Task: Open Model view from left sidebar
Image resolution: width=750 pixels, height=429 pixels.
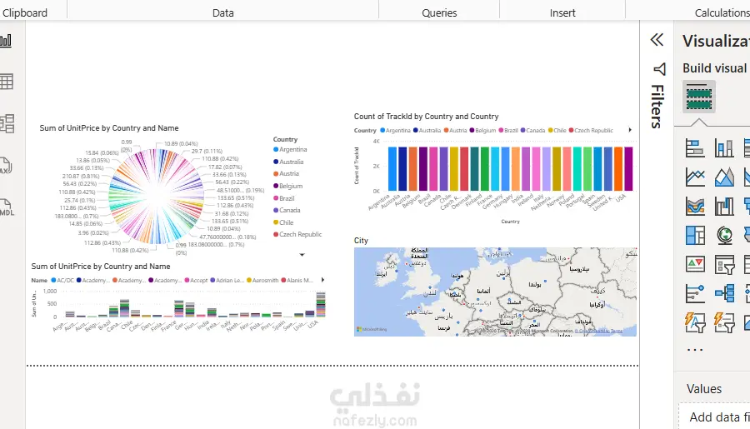Action: [x=7, y=123]
